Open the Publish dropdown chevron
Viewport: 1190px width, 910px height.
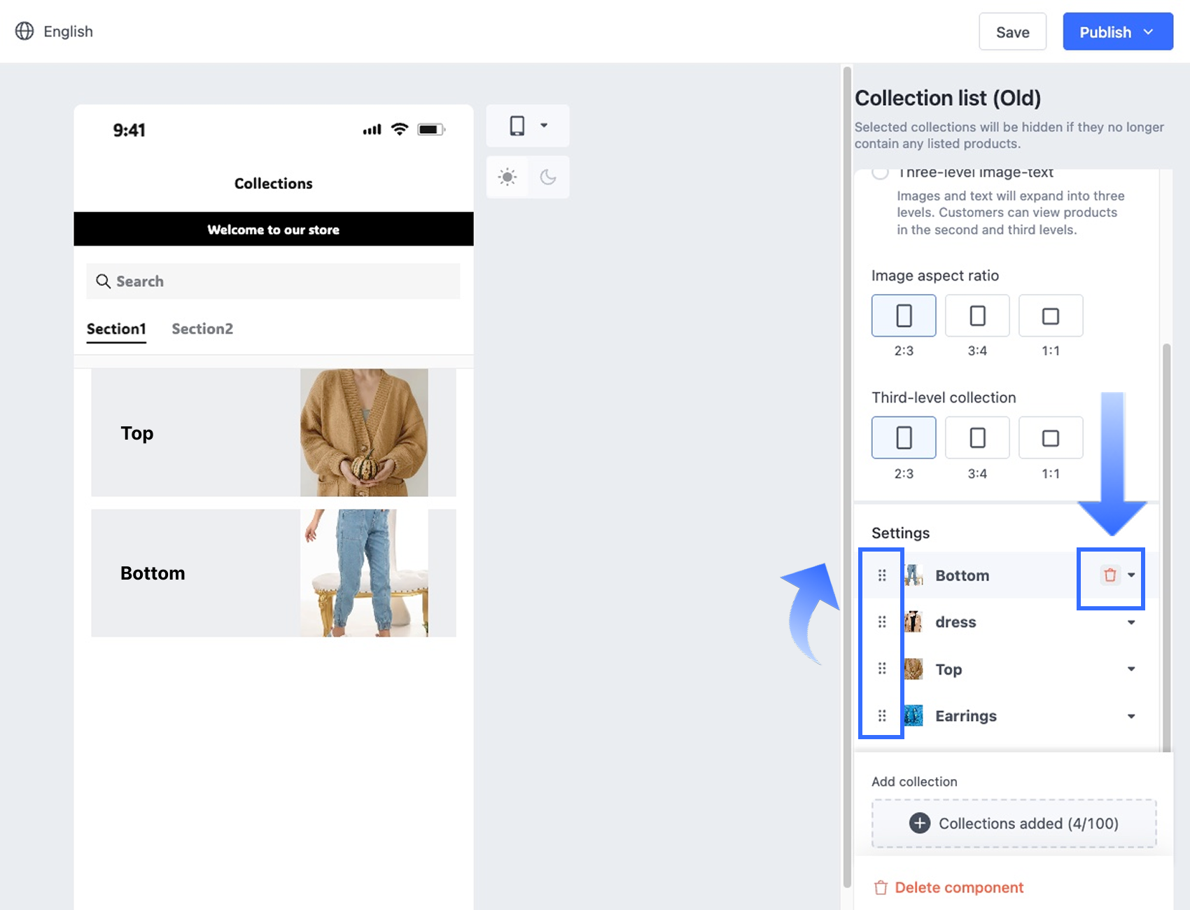[1149, 32]
